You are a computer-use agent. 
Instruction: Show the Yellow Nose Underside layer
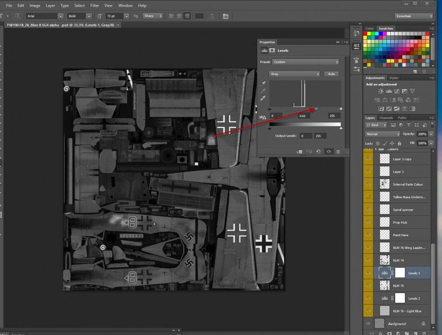click(368, 197)
